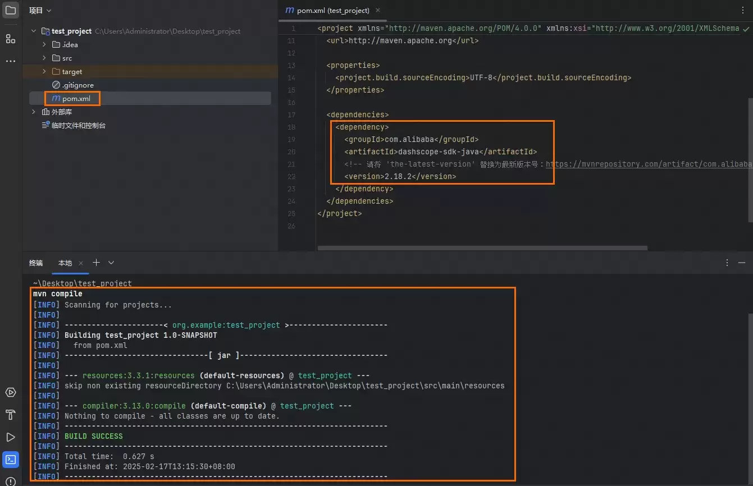The image size is (753, 486).
Task: Click the mvn compile command line
Action: point(57,294)
